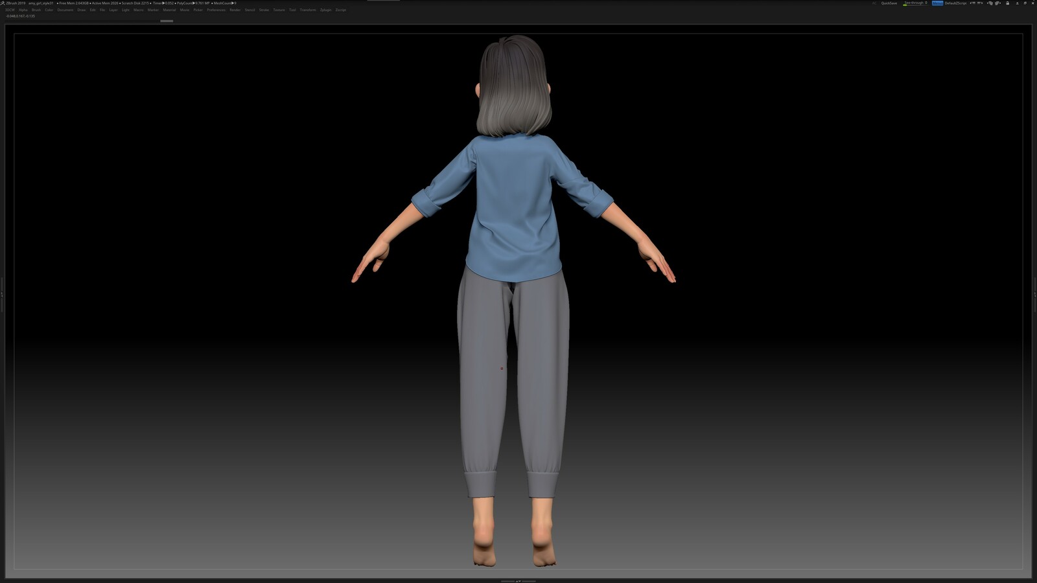Click the 'Timer 0.052' status text

click(163, 3)
